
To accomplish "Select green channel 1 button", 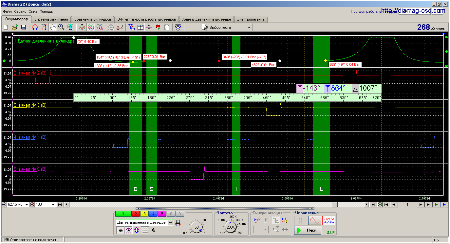I will (122, 214).
